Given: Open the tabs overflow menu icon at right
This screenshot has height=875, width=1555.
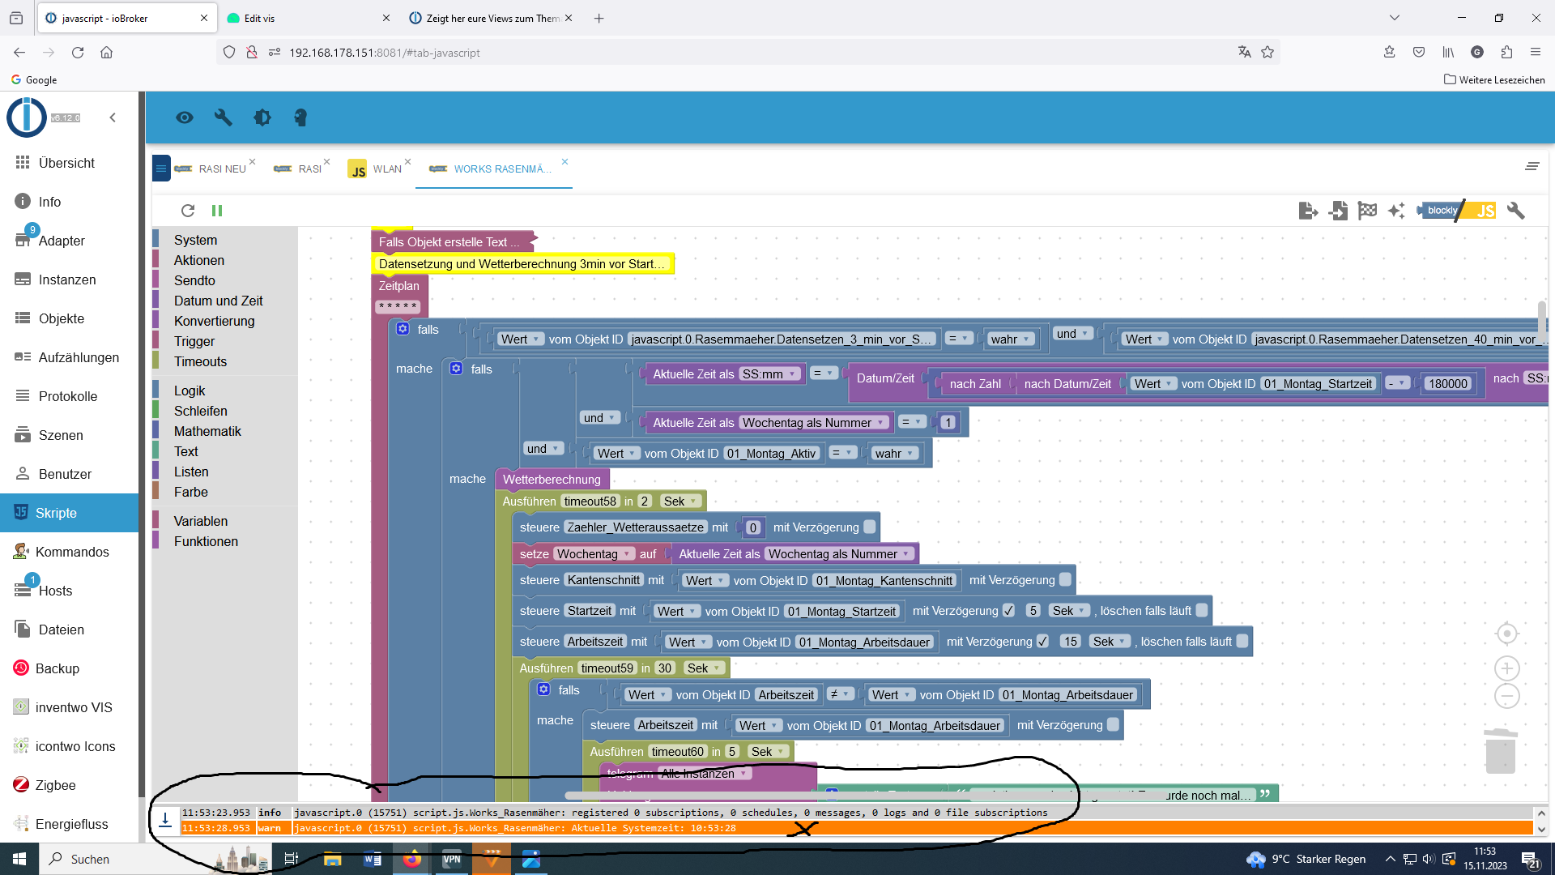Looking at the screenshot, I should tap(1532, 166).
